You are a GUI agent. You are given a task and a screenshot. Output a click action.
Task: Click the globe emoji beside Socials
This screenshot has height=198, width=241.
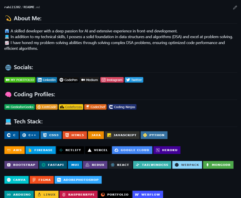point(8,68)
